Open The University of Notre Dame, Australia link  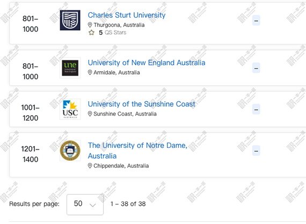pyautogui.click(x=137, y=151)
